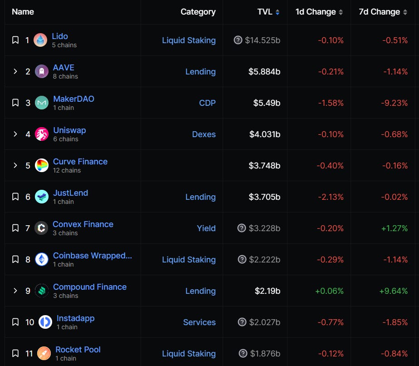The image size is (419, 366).
Task: Click the Category column header
Action: tap(198, 12)
